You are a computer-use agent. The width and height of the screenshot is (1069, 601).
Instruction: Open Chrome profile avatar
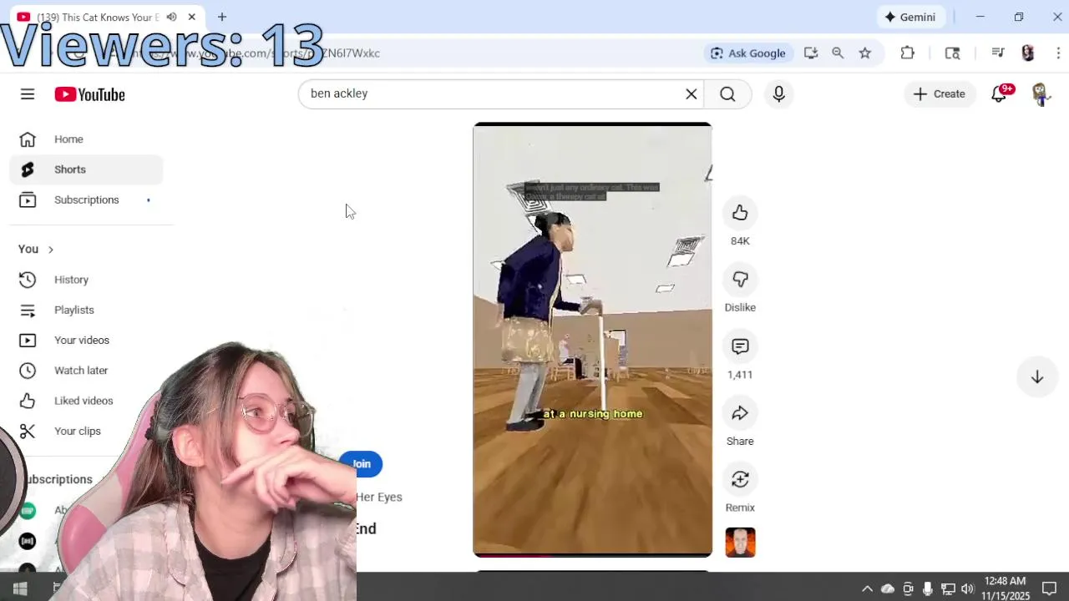click(1028, 53)
